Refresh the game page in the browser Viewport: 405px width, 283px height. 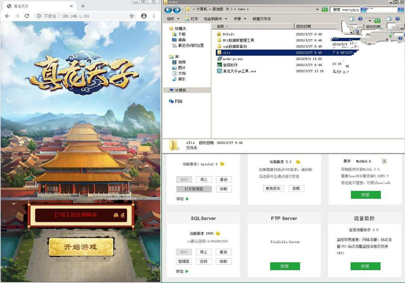click(27, 16)
